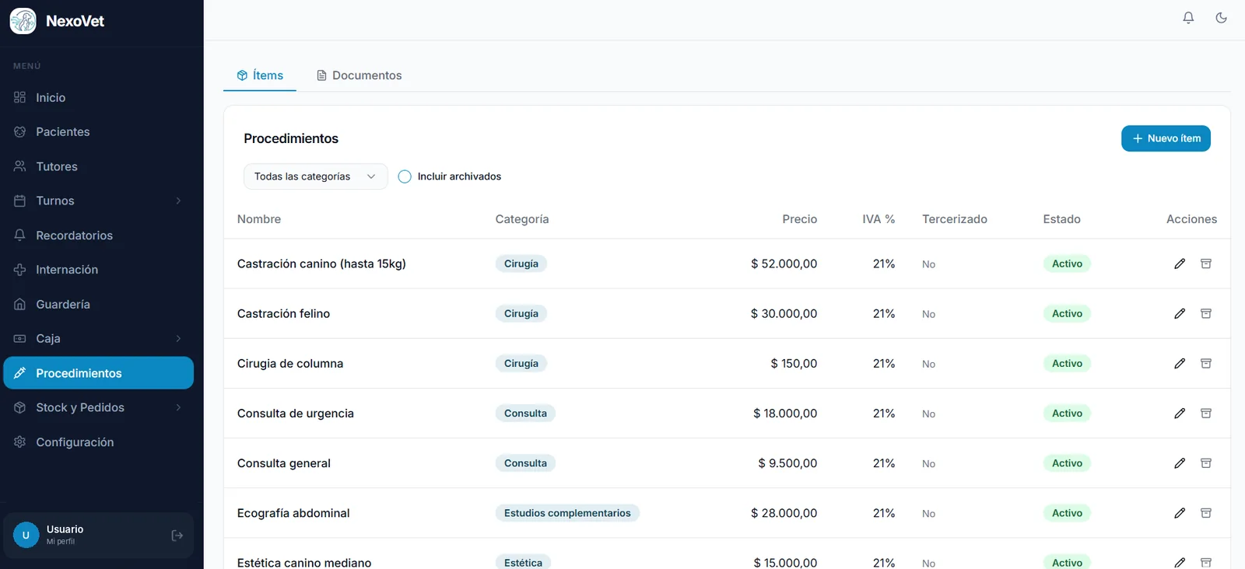This screenshot has width=1245, height=569.
Task: Archive the Cirugia de columna item
Action: 1206,363
